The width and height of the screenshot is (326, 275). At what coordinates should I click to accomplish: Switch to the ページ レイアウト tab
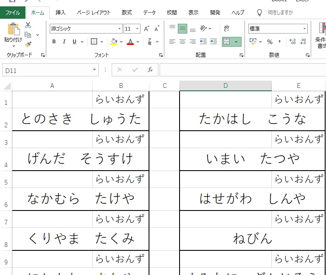click(94, 13)
